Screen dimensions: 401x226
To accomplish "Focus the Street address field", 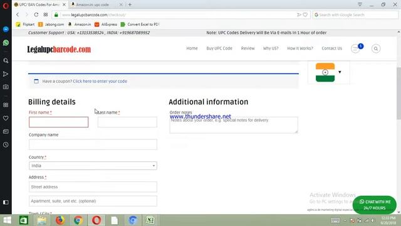I will point(93,187).
